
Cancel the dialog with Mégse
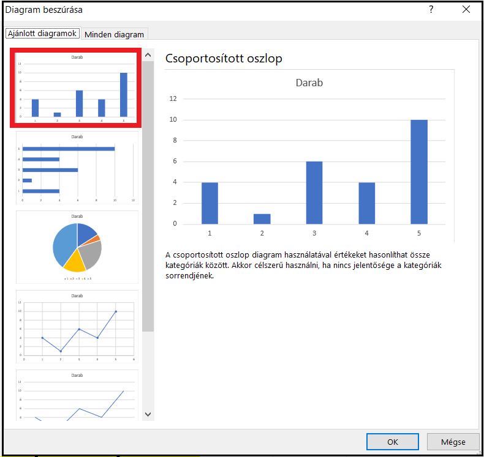pos(453,442)
